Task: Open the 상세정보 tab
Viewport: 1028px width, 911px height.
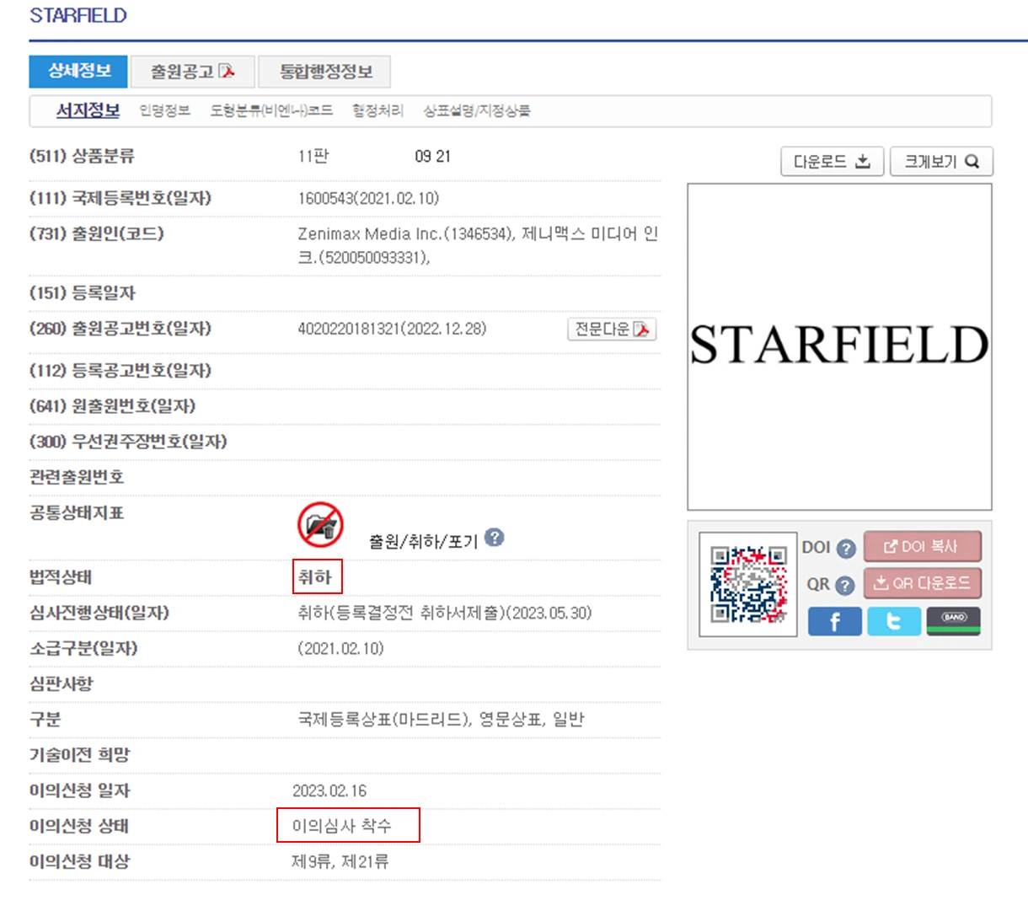Action: point(78,72)
